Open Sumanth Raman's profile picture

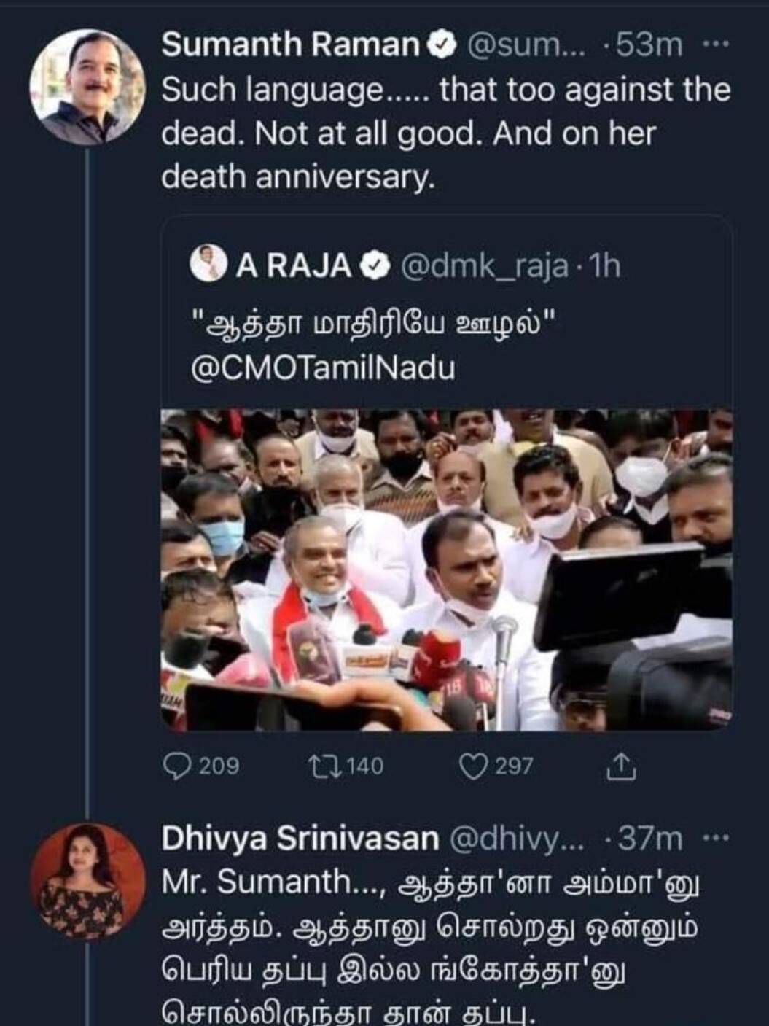pos(87,88)
